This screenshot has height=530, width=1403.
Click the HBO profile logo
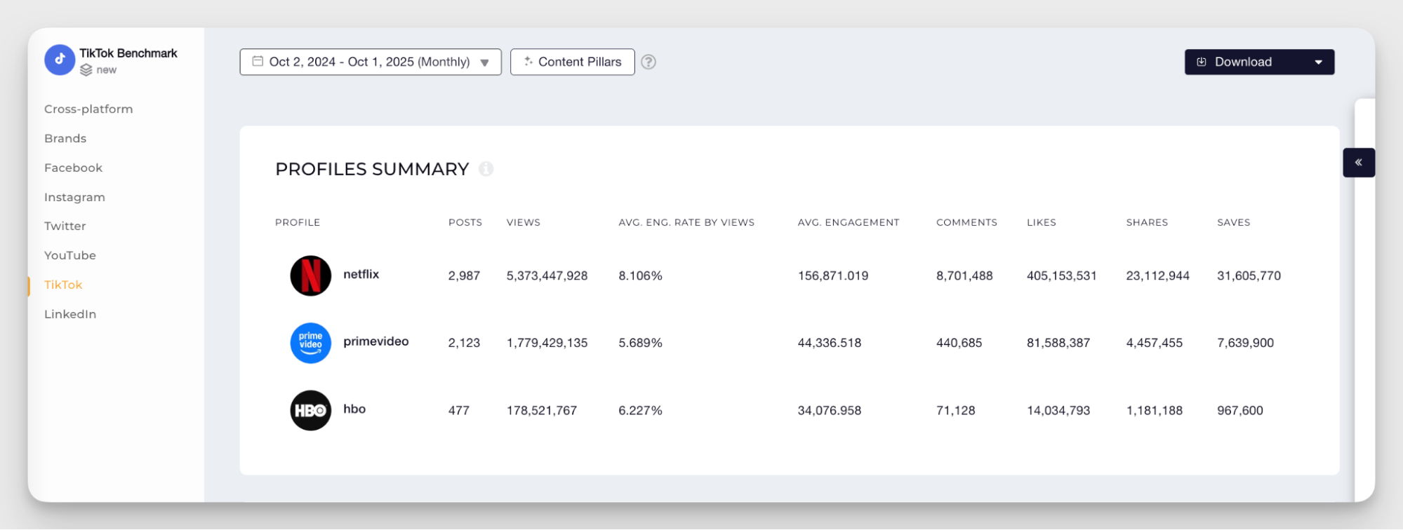click(310, 410)
